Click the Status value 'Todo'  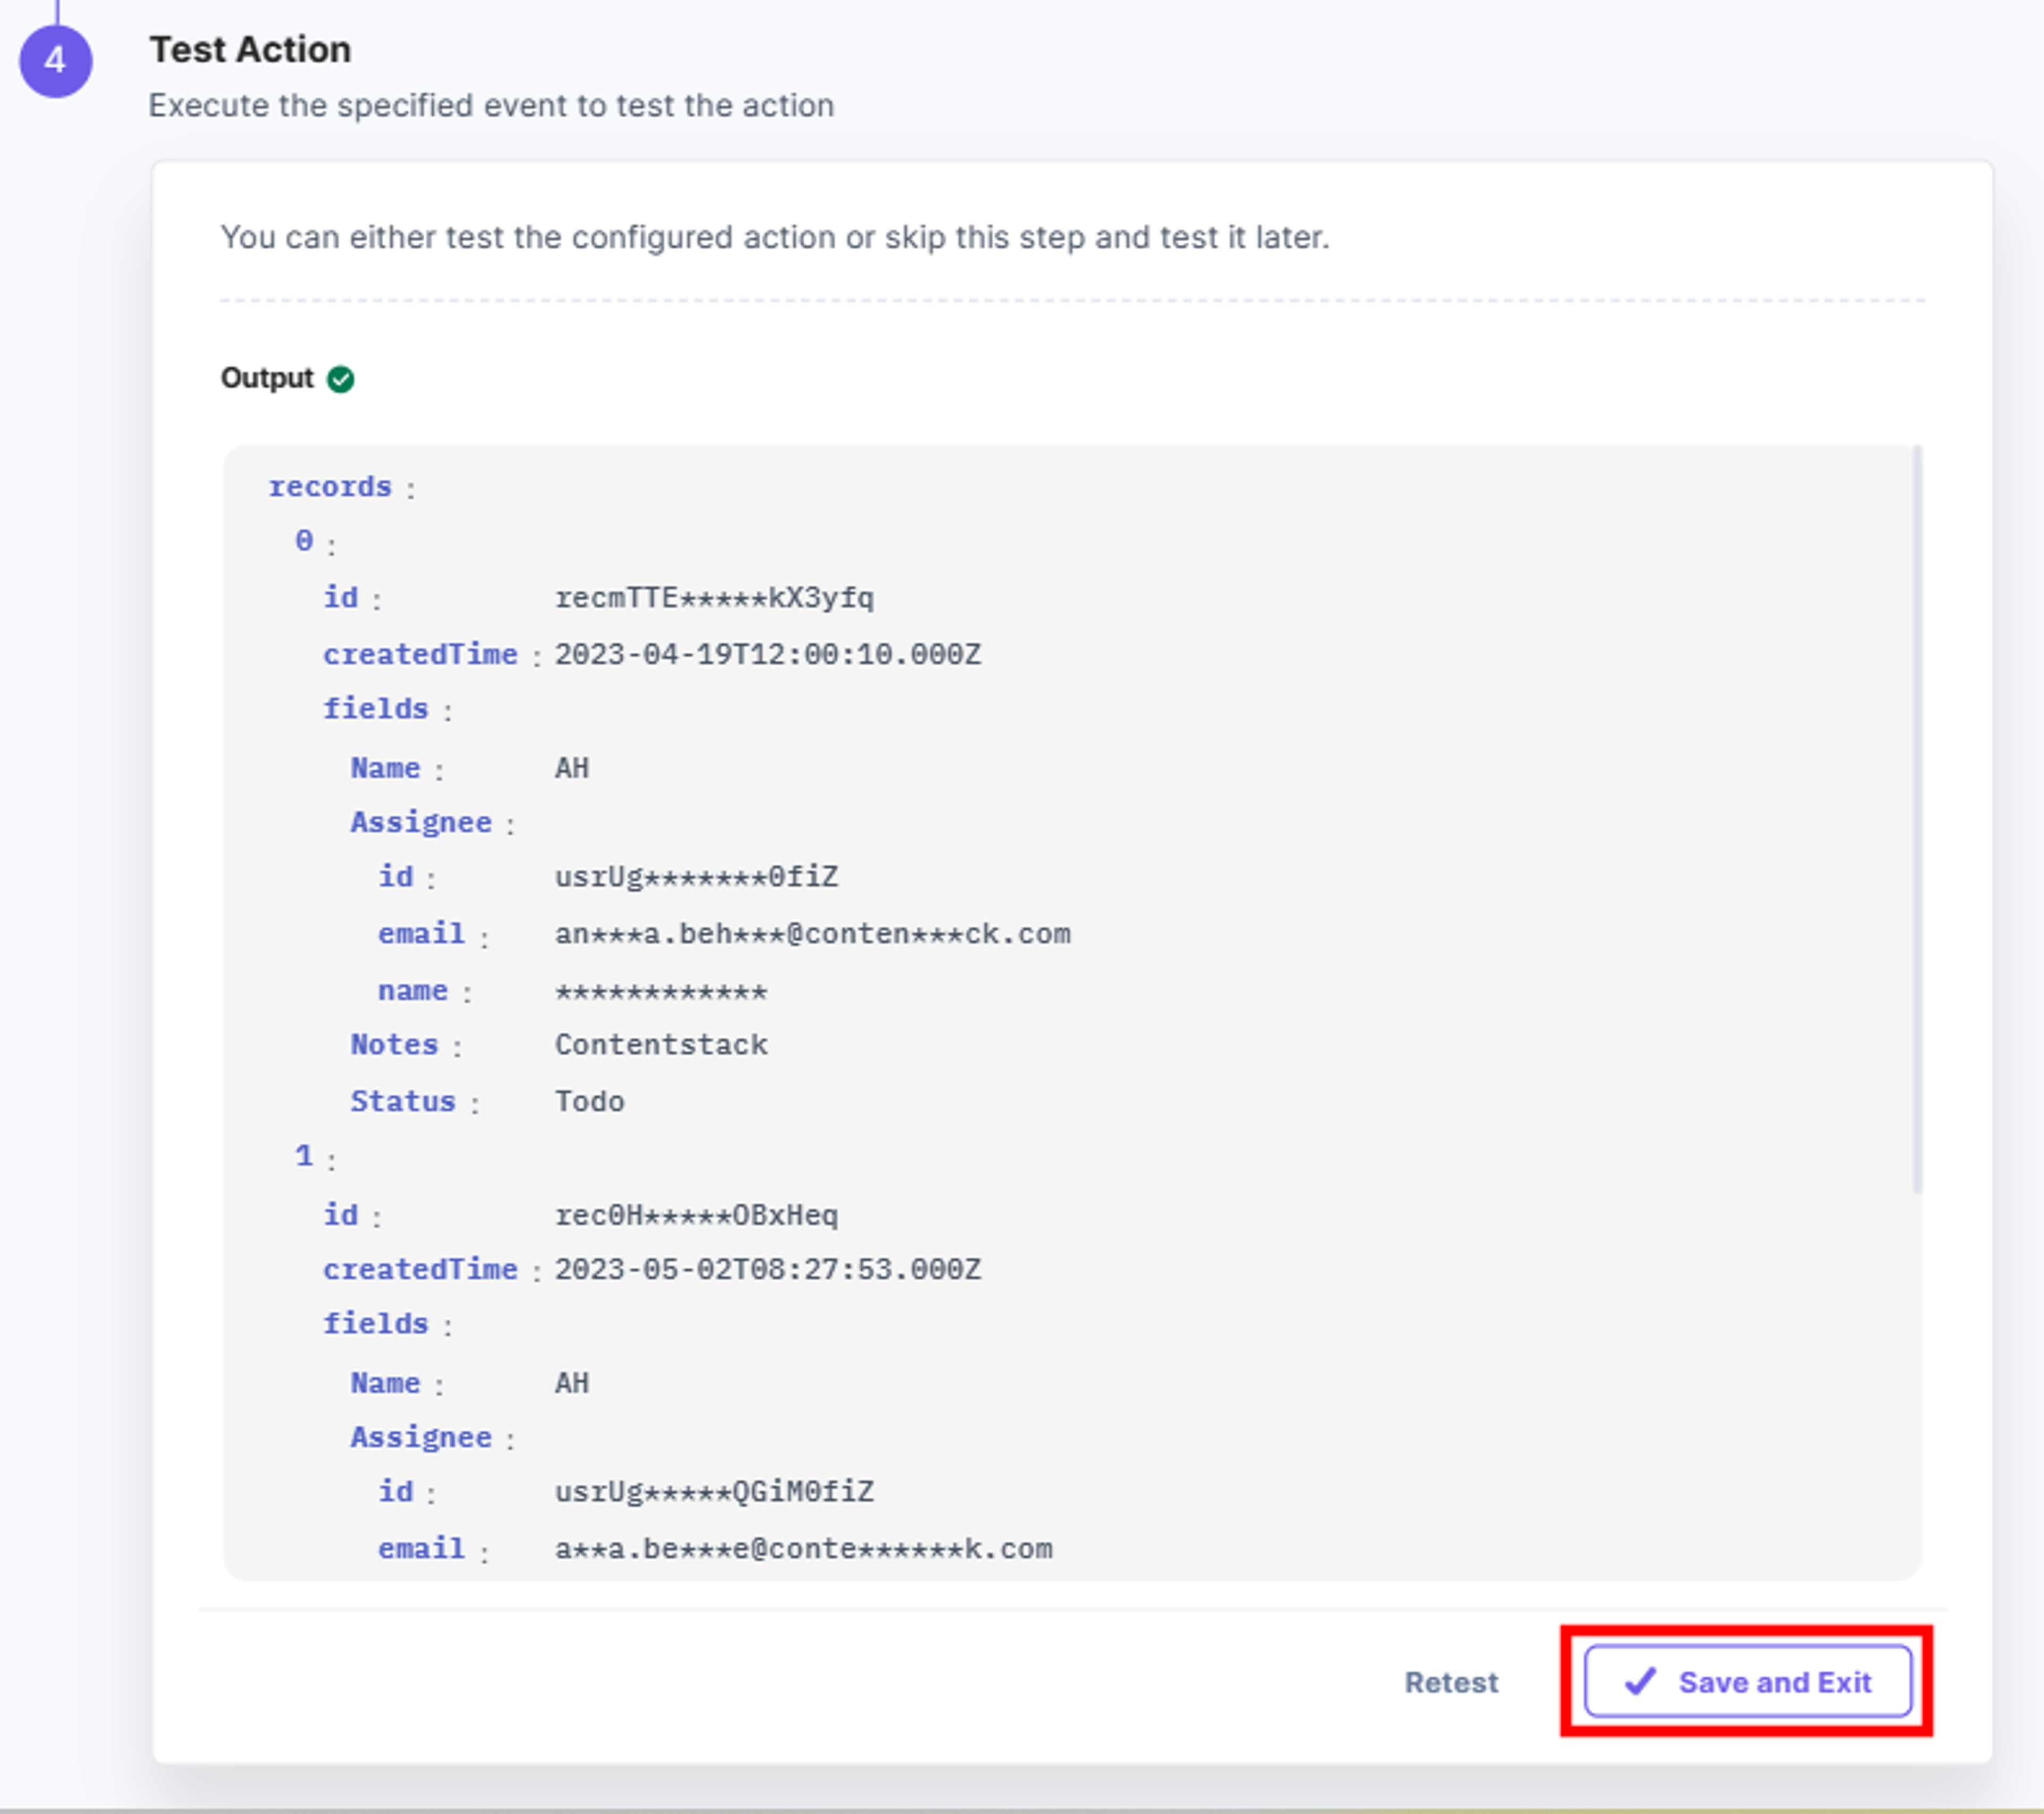(590, 1102)
